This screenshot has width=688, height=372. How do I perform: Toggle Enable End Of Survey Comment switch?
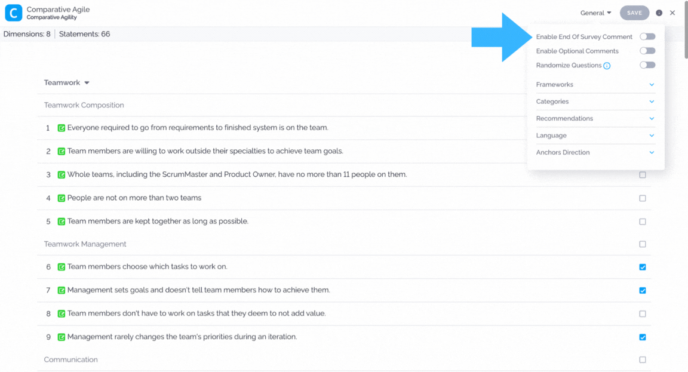[x=647, y=36]
